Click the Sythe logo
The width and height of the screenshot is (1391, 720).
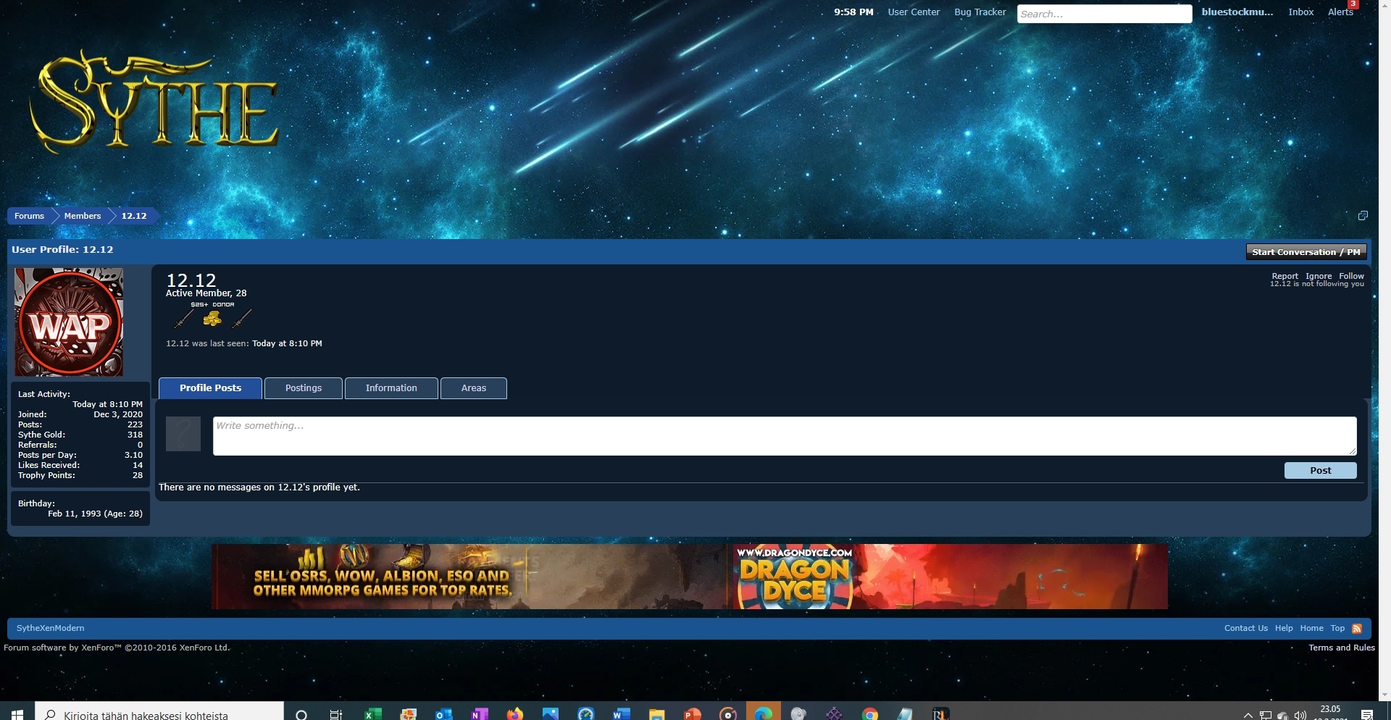(x=154, y=101)
